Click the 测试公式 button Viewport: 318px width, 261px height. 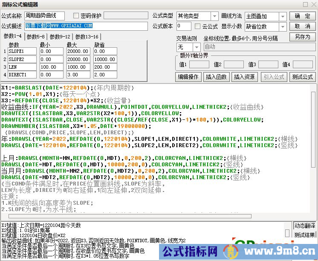(302, 77)
